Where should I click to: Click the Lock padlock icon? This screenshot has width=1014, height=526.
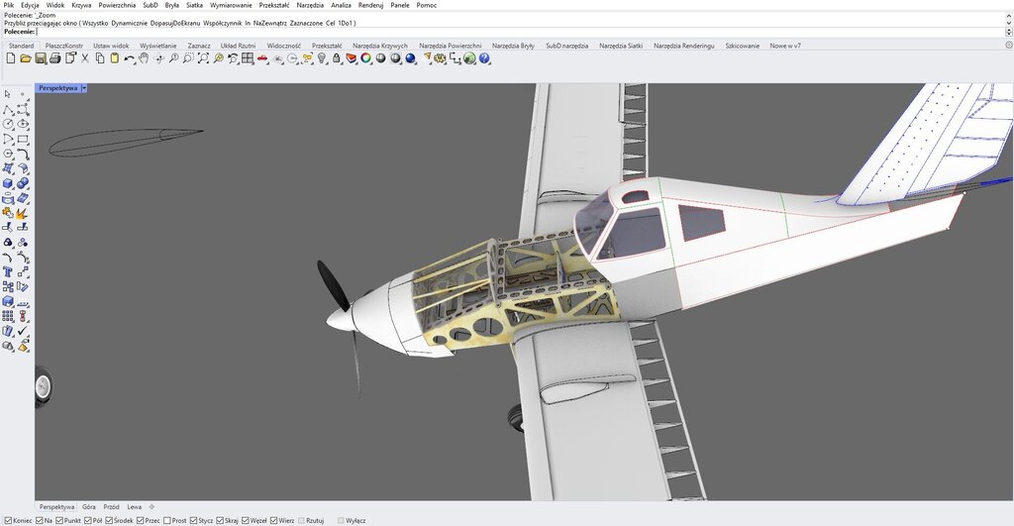tap(337, 58)
